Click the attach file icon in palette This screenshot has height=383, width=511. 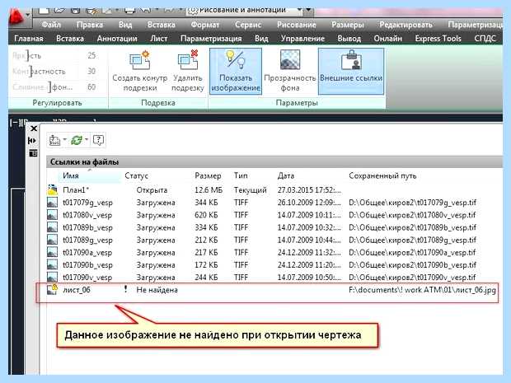(54, 140)
